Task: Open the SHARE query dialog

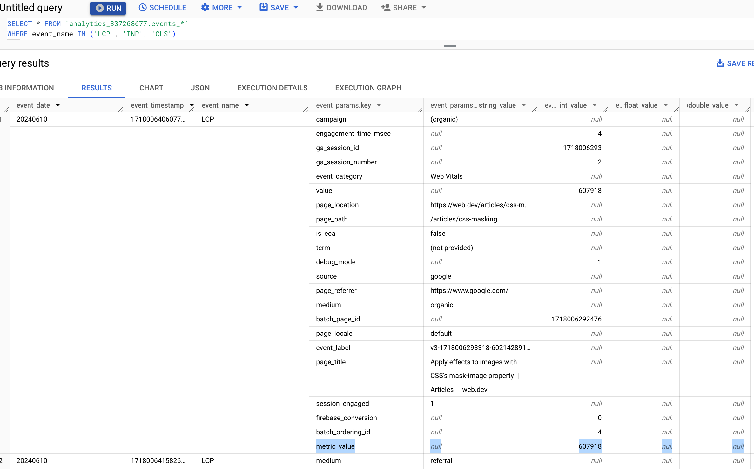Action: [404, 8]
